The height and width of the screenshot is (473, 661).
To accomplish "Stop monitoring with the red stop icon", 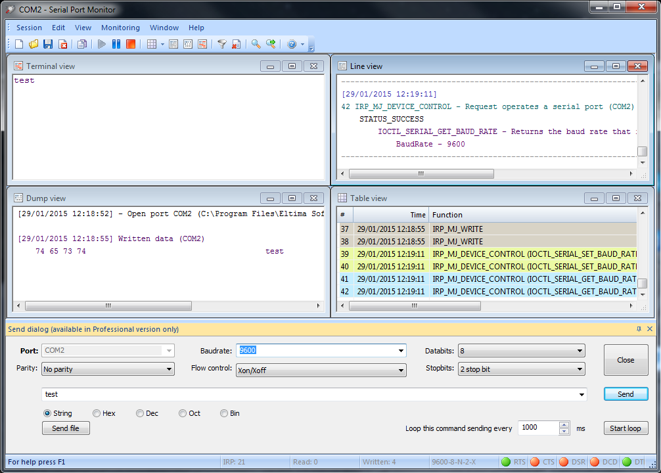I will click(x=130, y=44).
